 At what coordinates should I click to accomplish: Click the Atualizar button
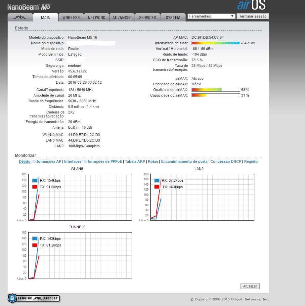pos(250,286)
